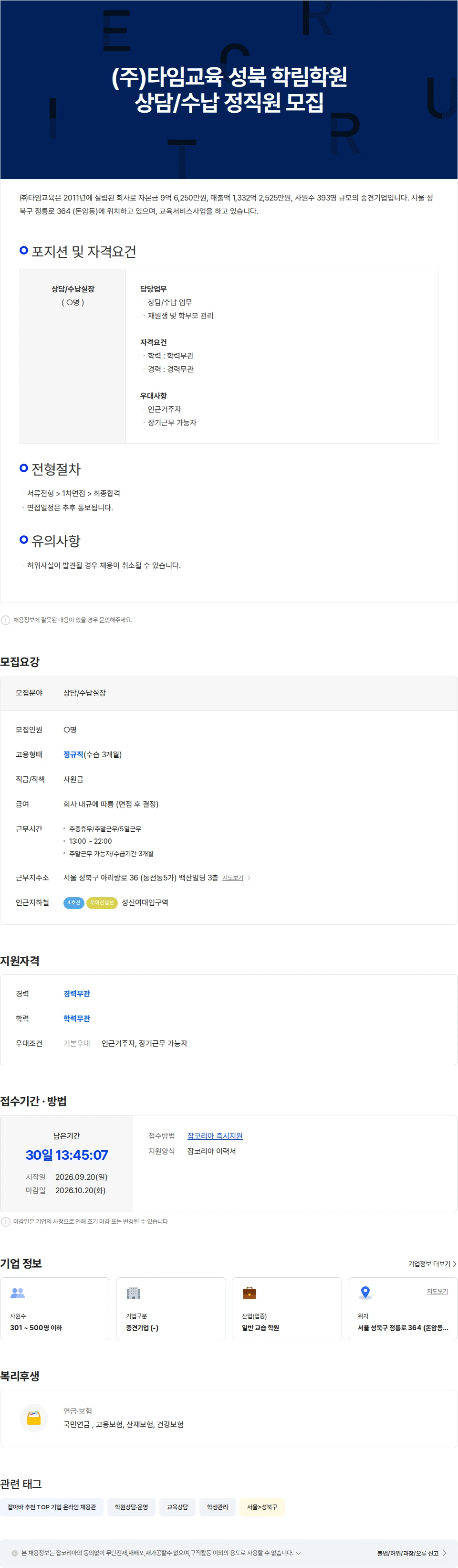Click the working hours 13:00 ~ 22:00

click(90, 841)
